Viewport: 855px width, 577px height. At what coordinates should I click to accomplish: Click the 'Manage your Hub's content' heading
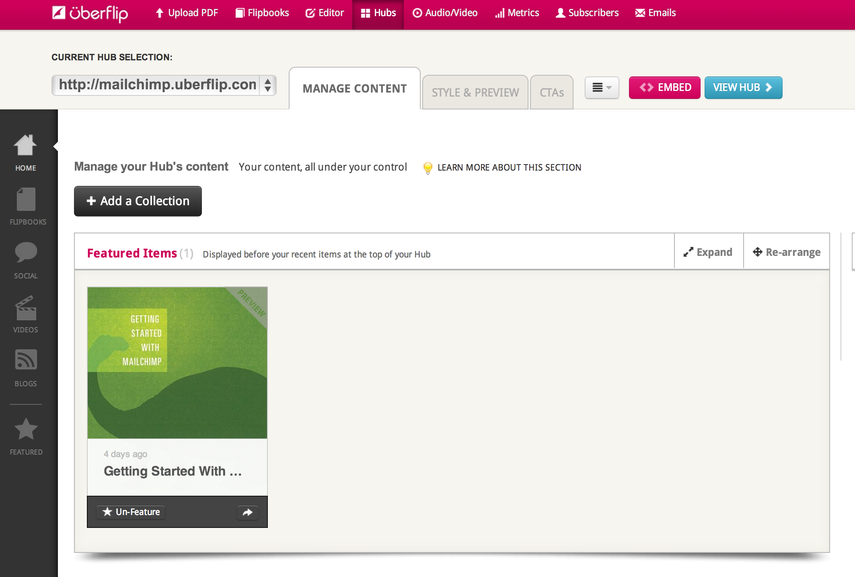click(151, 167)
